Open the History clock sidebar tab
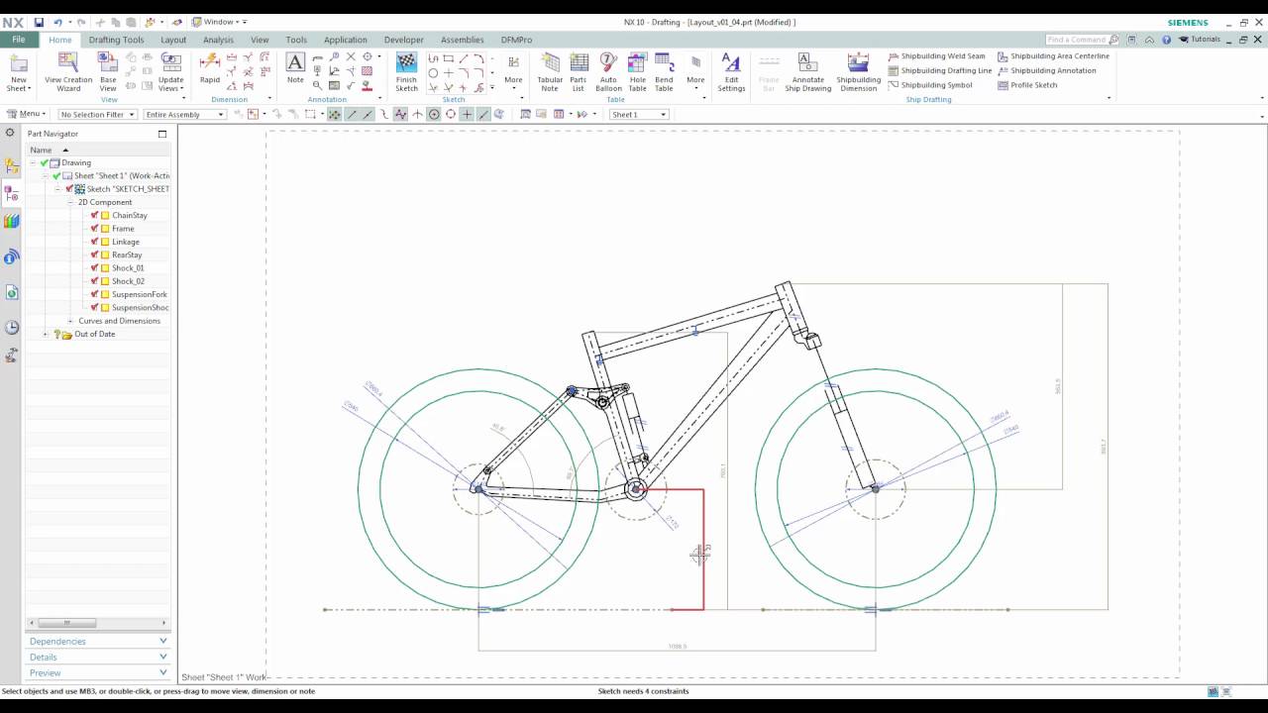Image resolution: width=1268 pixels, height=713 pixels. (x=11, y=327)
